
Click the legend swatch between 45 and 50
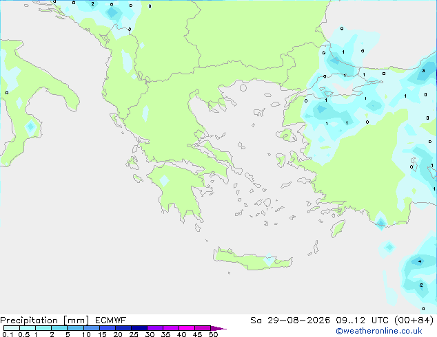click(203, 328)
